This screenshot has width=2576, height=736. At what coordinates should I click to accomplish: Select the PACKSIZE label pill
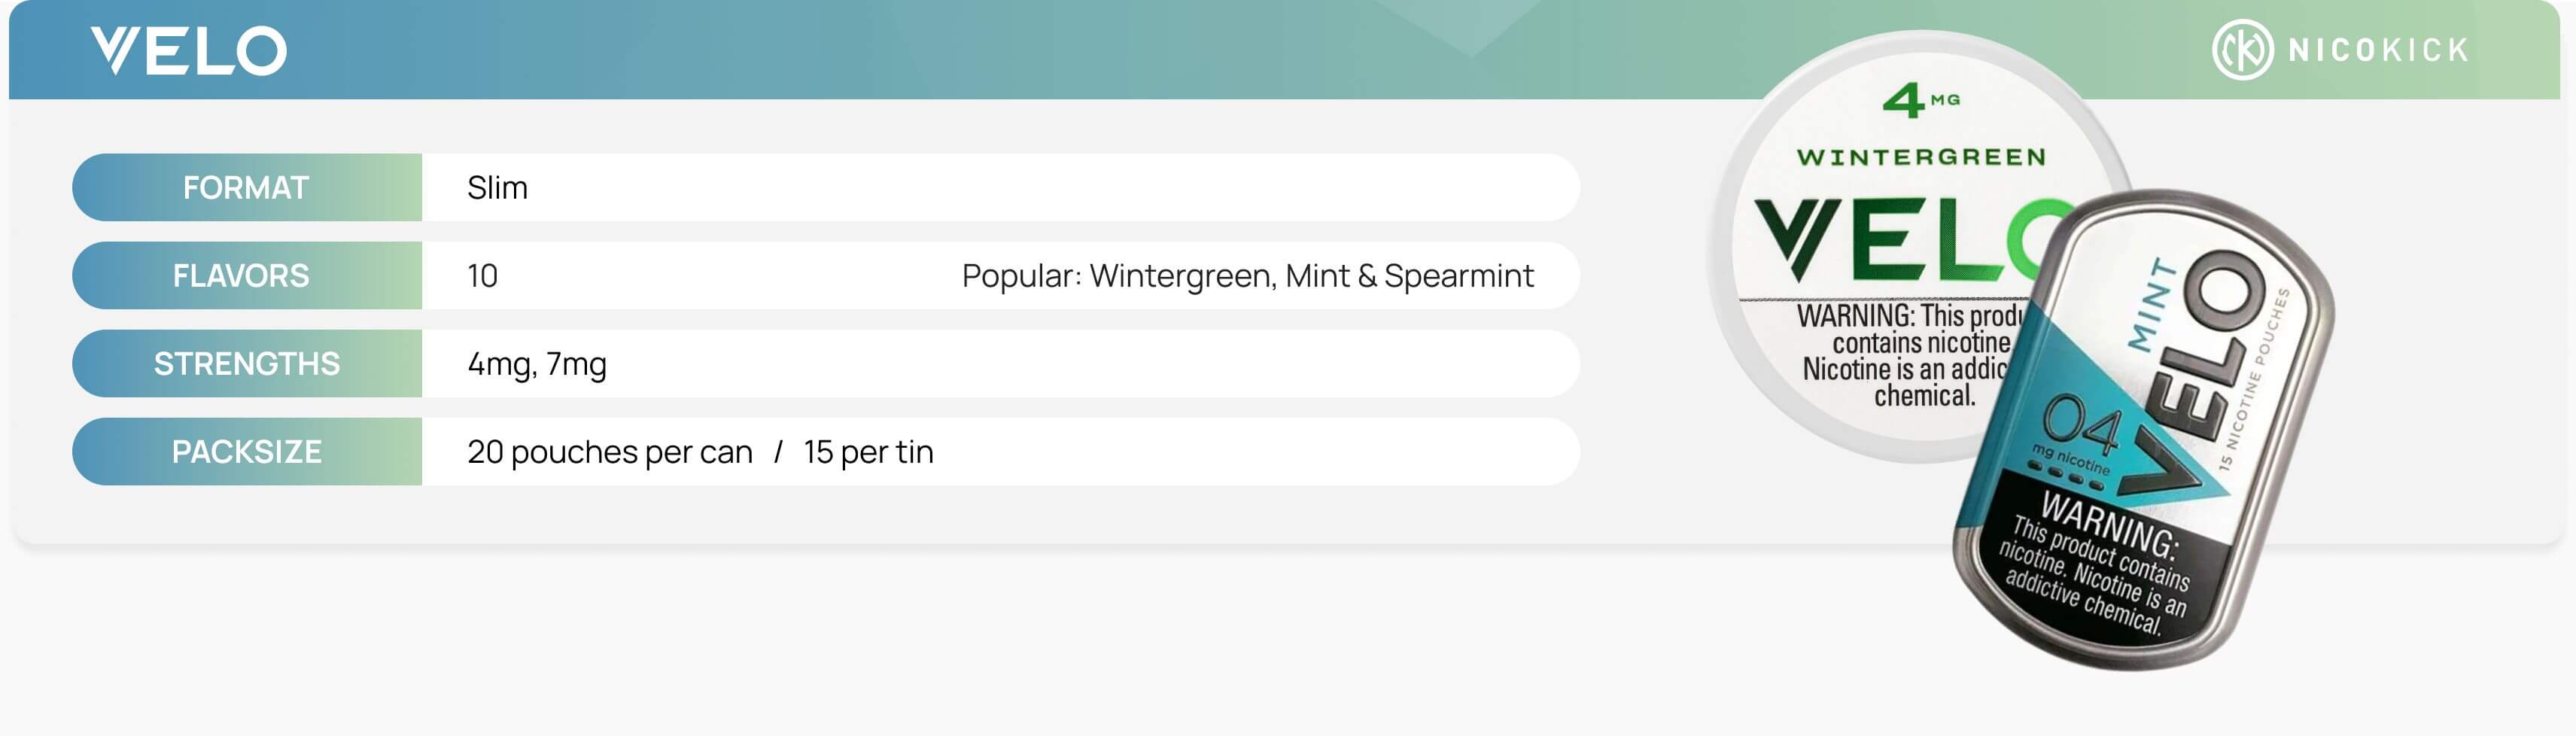(246, 452)
